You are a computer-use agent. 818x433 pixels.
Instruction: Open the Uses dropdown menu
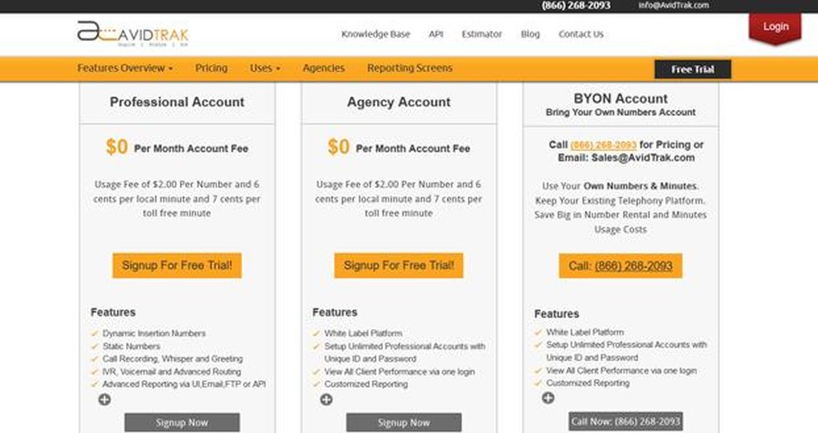click(x=264, y=69)
